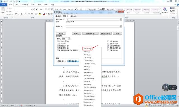Expand the styles gallery More arrow
This screenshot has height=107, width=179.
point(161,13)
